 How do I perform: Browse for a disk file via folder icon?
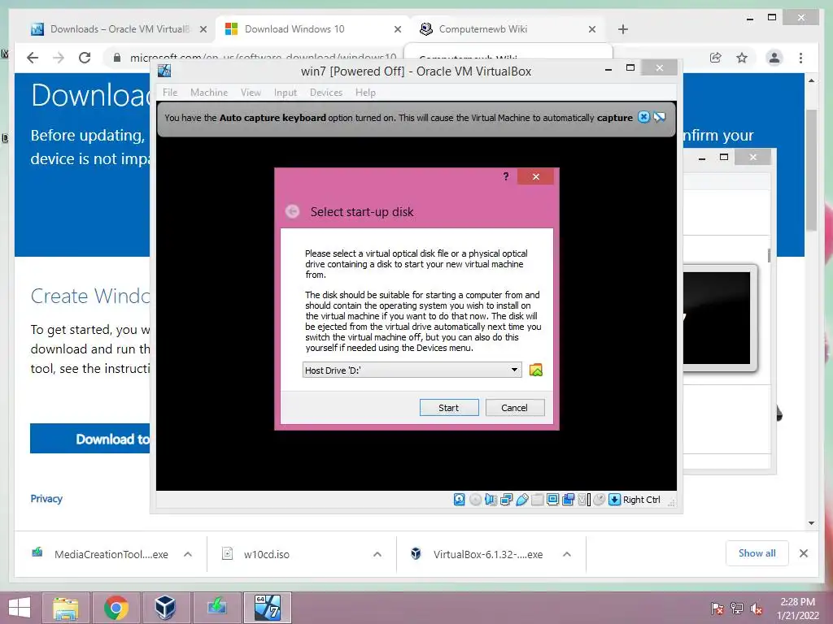click(x=536, y=370)
